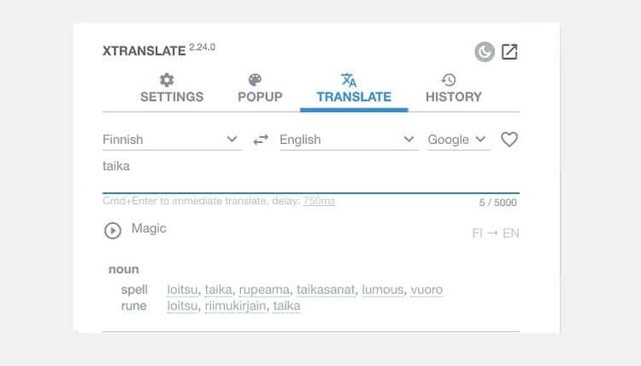Expand the Finnish source language dropdown
The width and height of the screenshot is (641, 366).
171,139
